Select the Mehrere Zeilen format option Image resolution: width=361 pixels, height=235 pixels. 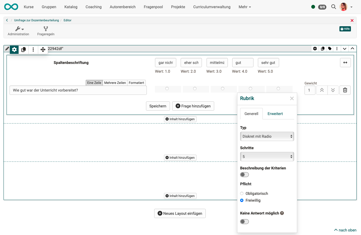[x=115, y=83]
